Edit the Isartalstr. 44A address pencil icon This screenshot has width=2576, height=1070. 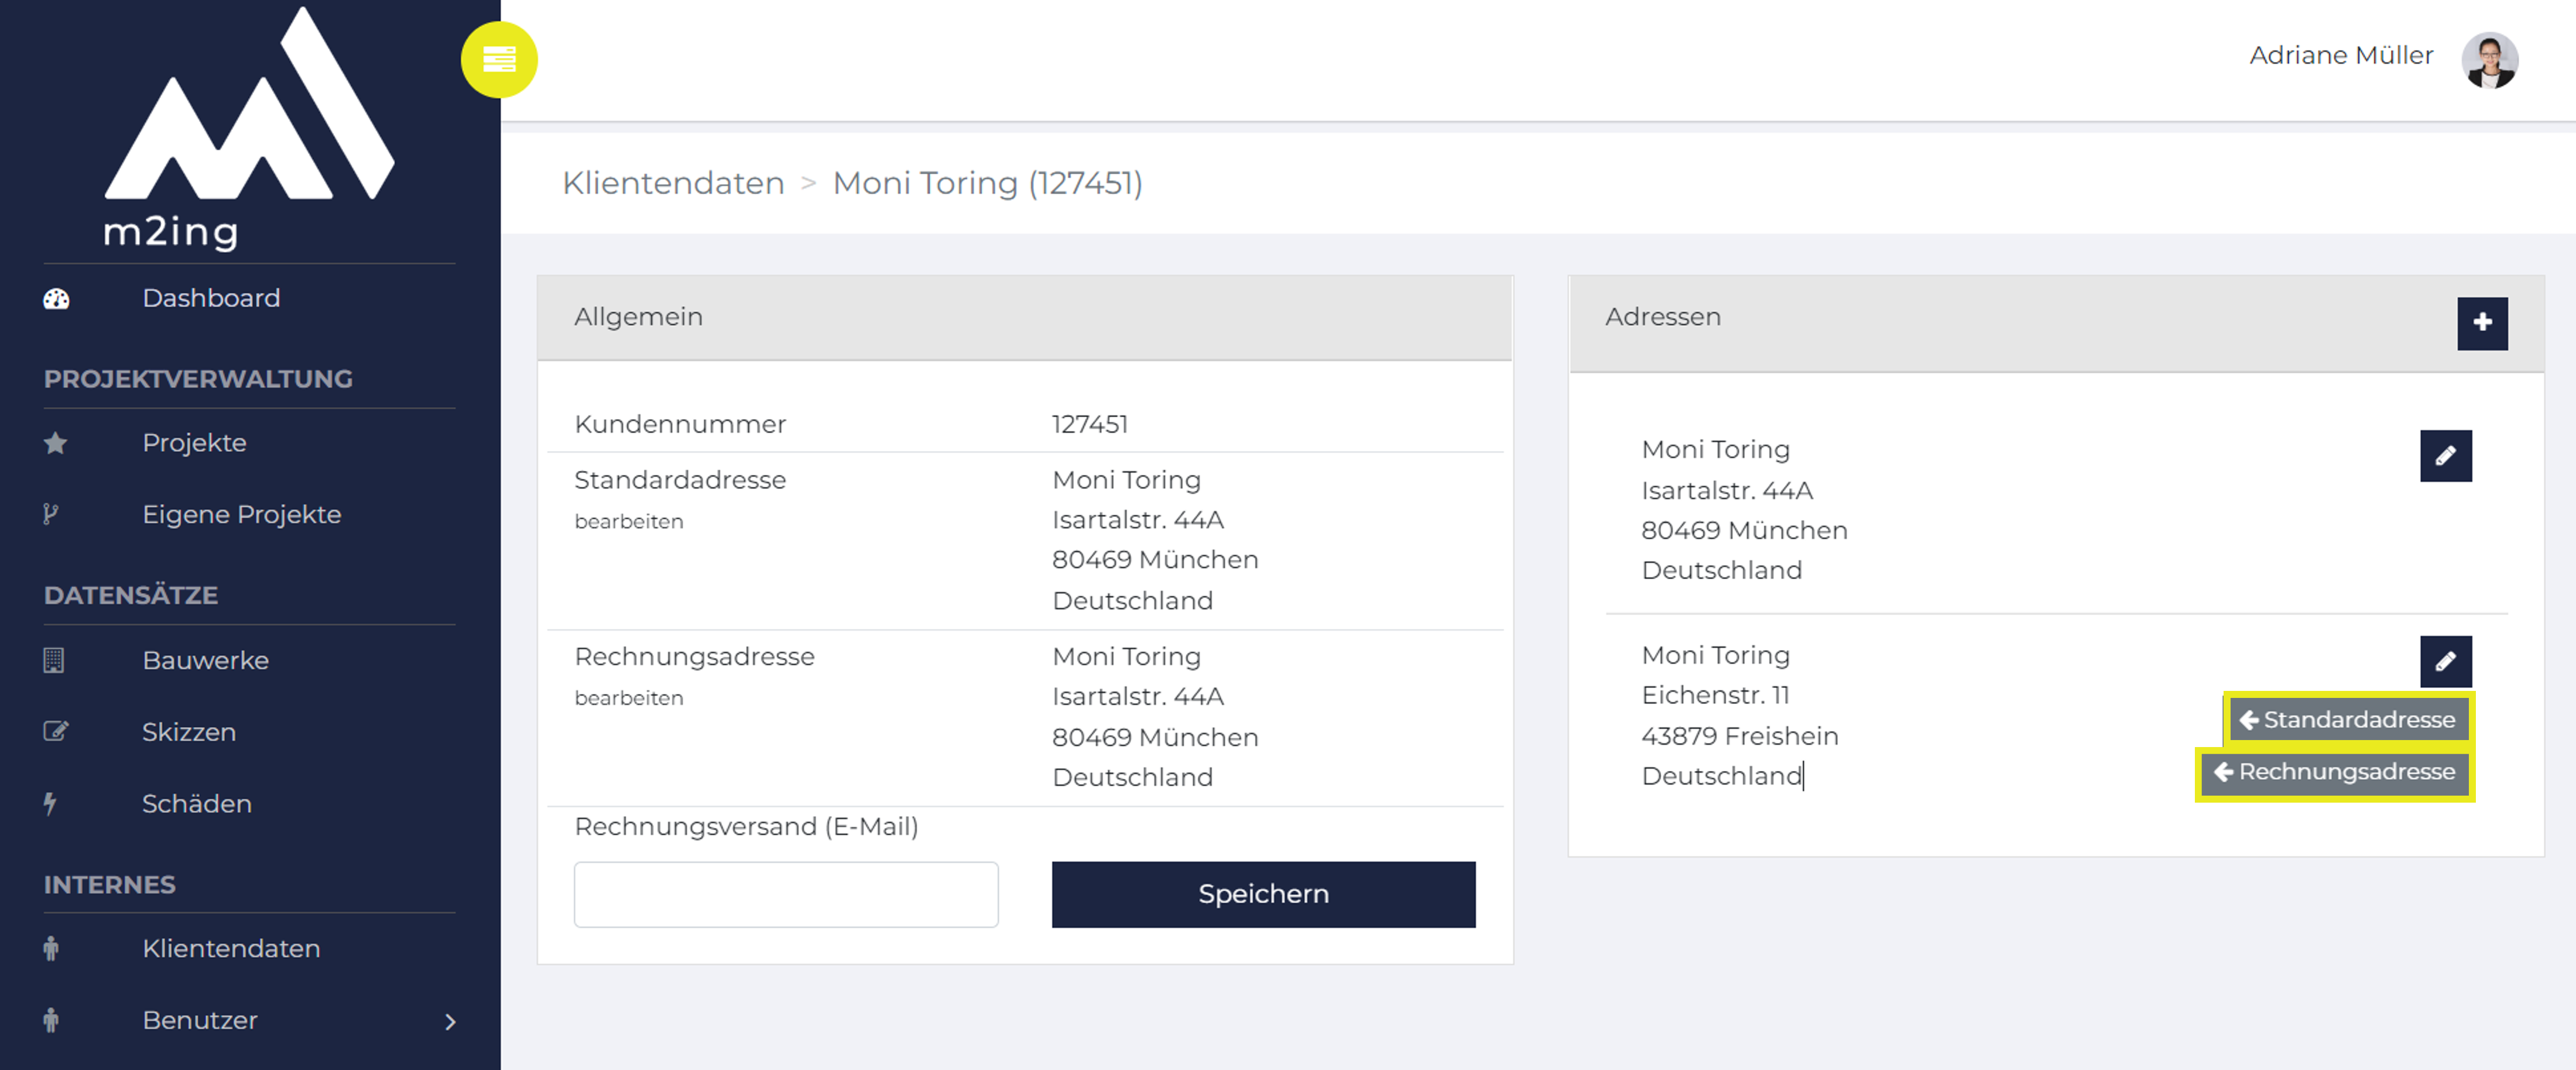[x=2445, y=456]
